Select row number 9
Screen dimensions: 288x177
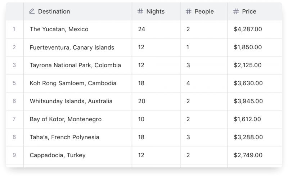14,155
